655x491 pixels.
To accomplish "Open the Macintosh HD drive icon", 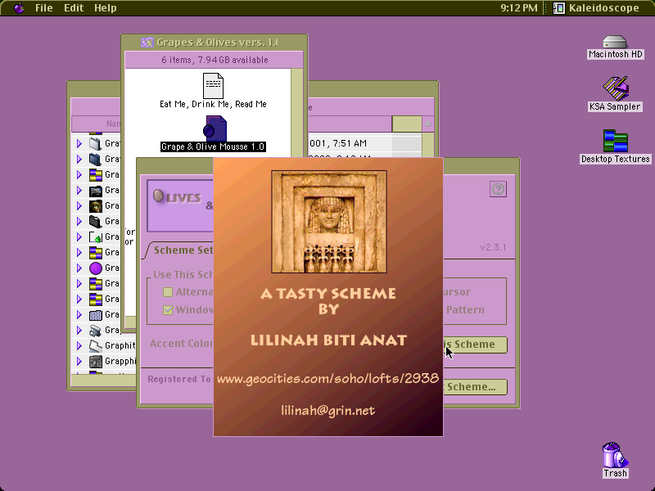I will click(615, 43).
